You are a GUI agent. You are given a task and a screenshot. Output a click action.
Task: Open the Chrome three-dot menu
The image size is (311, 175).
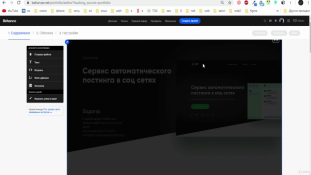309,3
